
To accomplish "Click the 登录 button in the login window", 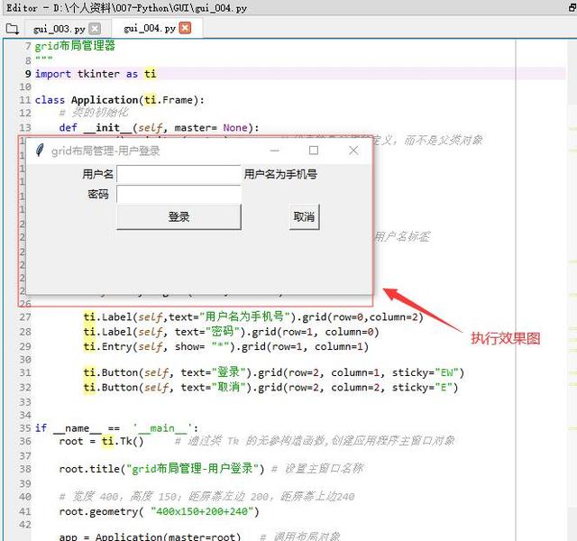I will [x=179, y=217].
